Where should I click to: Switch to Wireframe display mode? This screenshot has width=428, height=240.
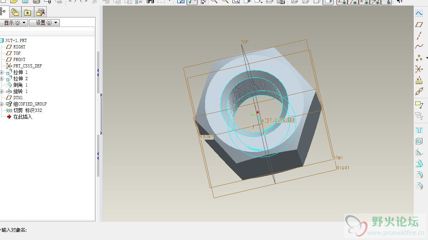[295, 2]
